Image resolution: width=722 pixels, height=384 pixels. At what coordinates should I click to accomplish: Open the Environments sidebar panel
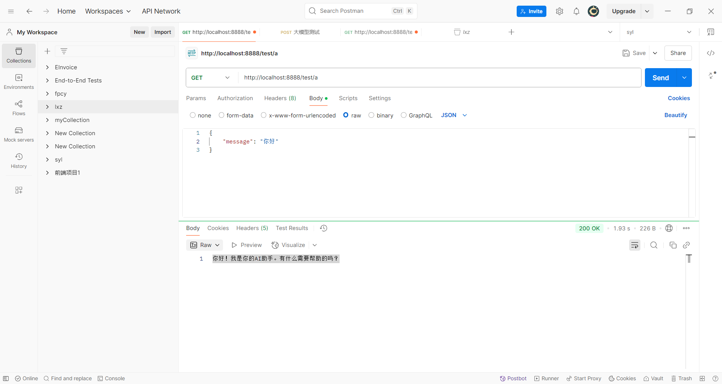19,82
